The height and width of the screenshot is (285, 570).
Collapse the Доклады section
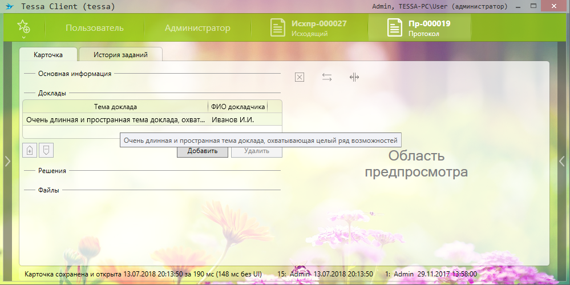point(52,93)
